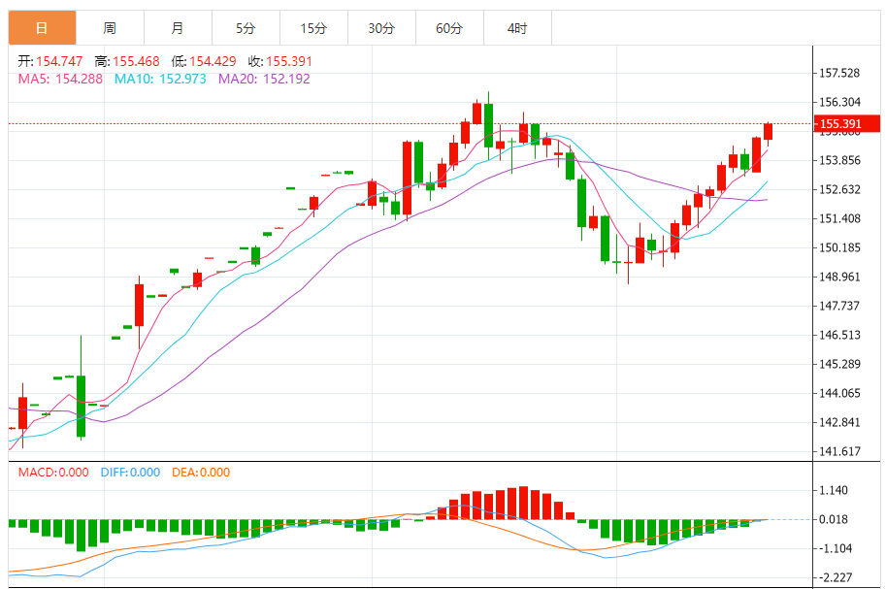Open the 30分 chart tab
Image resolution: width=886 pixels, height=589 pixels.
coord(381,28)
